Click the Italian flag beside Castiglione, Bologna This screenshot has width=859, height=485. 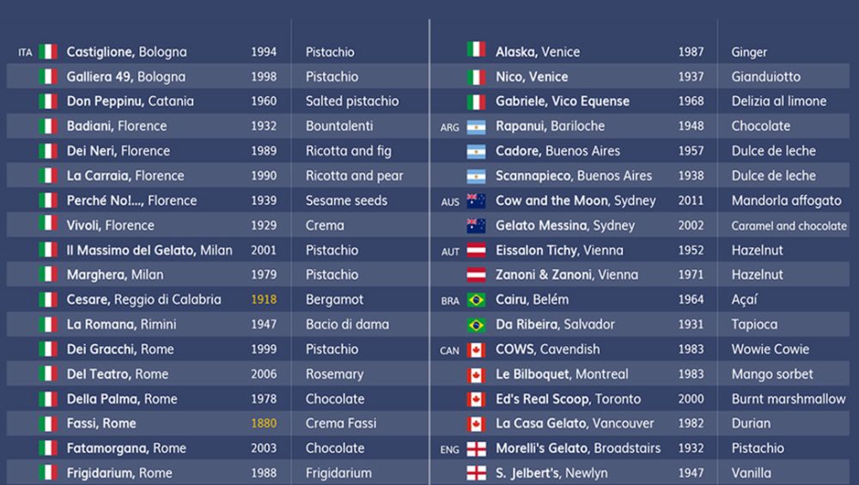coord(48,52)
